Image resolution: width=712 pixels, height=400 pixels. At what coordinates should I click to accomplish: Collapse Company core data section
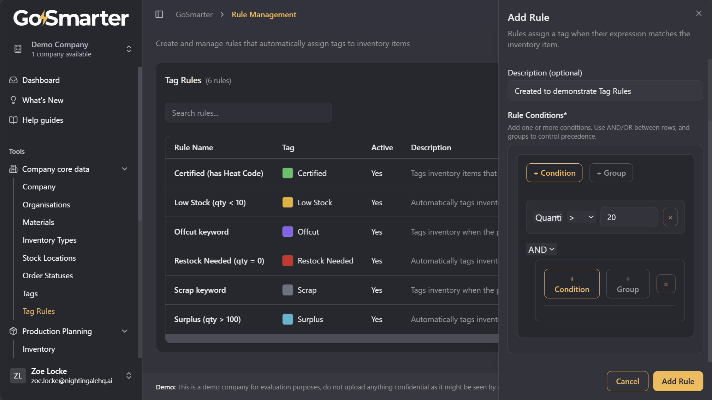(124, 169)
